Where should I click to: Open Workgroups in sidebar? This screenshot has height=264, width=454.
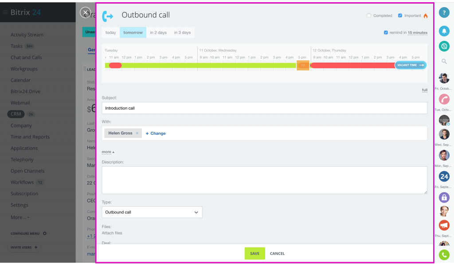coord(24,69)
